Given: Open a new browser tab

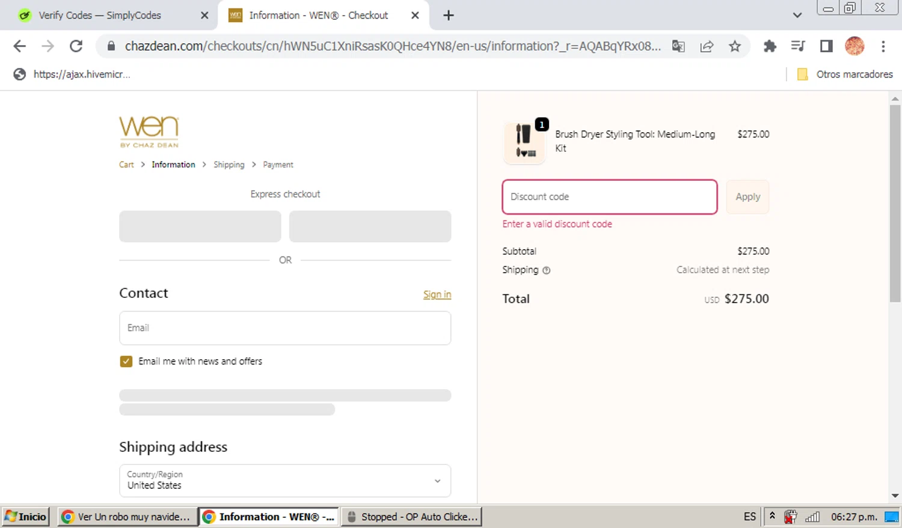Looking at the screenshot, I should pyautogui.click(x=449, y=16).
